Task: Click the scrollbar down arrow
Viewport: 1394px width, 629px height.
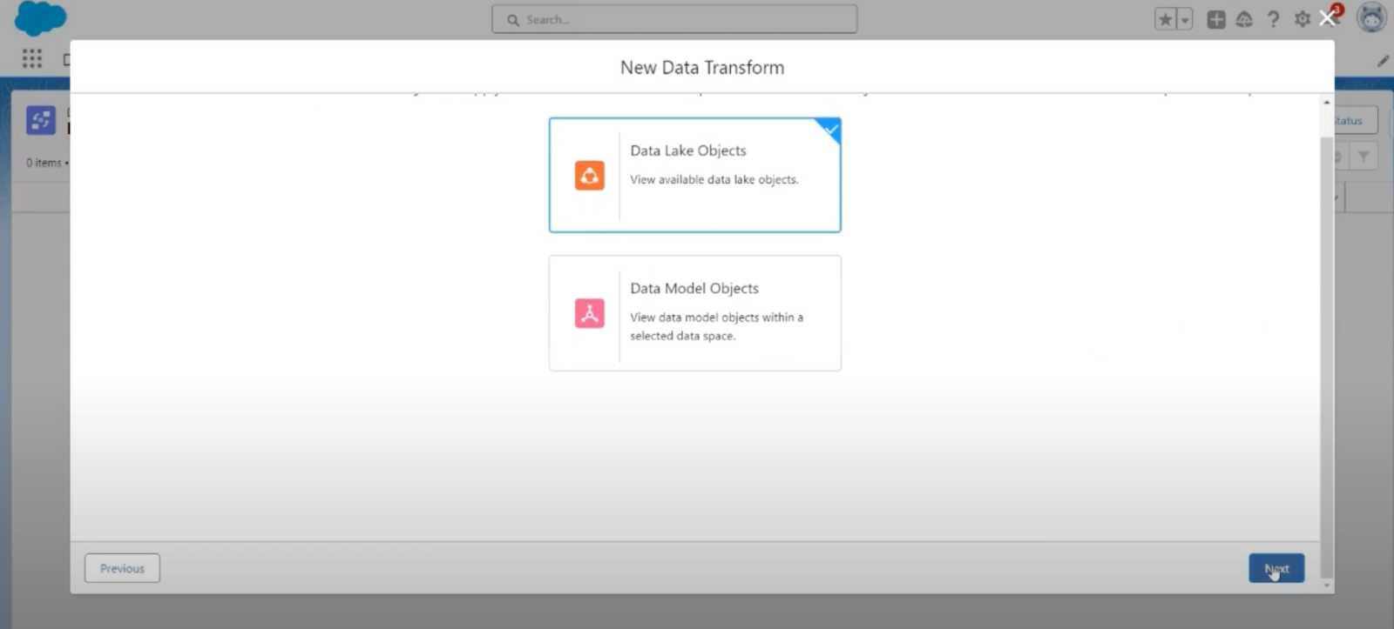Action: [1327, 586]
